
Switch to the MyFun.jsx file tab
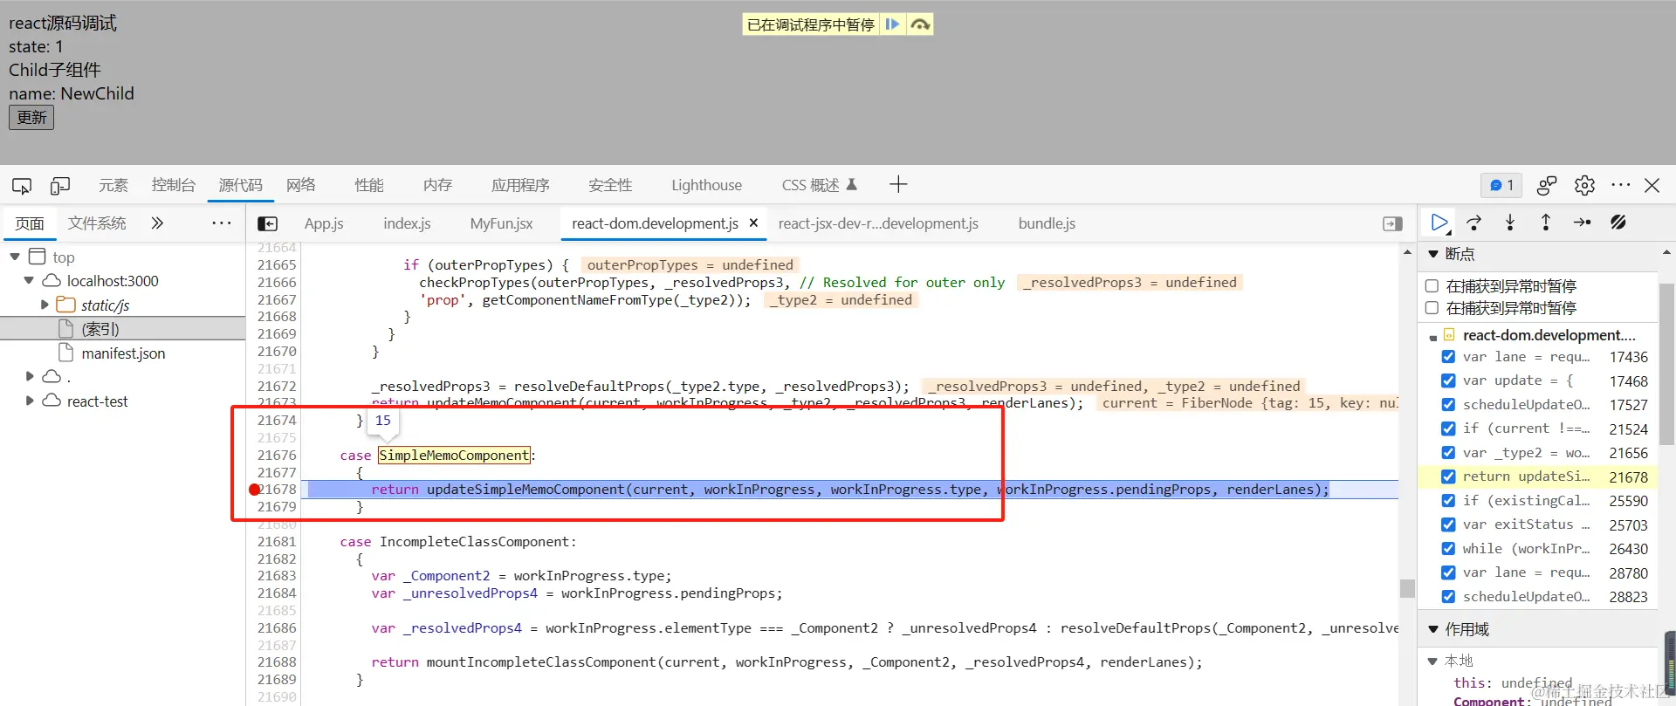pos(501,223)
